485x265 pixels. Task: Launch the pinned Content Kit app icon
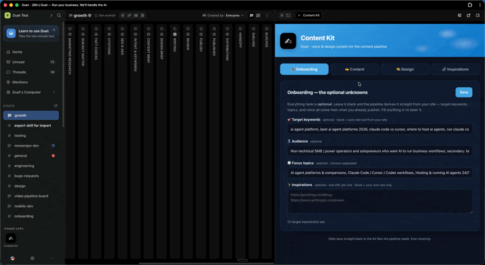tap(11, 238)
